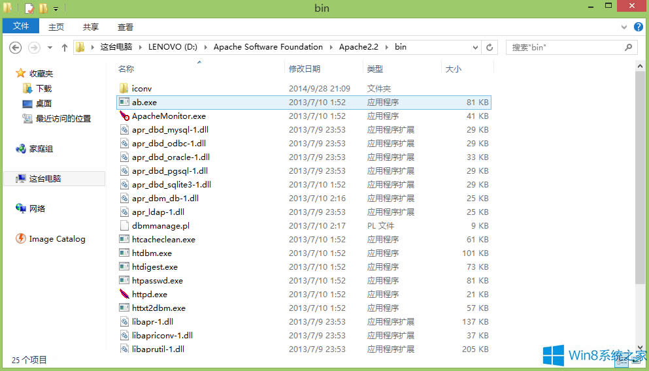Expand the chevron after LENOVO (D:) in path
The height and width of the screenshot is (371, 649).
(206, 47)
